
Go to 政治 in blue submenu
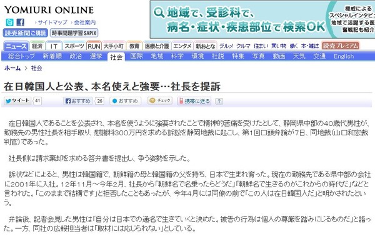(76, 56)
